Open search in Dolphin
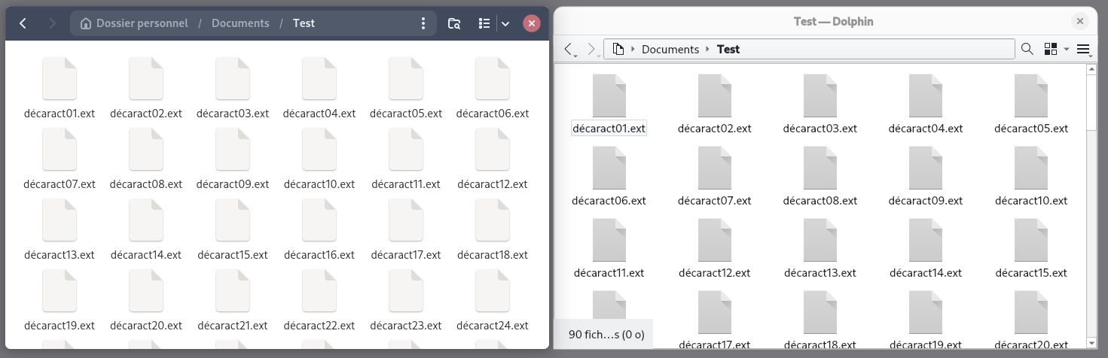The image size is (1108, 358). pos(1027,50)
